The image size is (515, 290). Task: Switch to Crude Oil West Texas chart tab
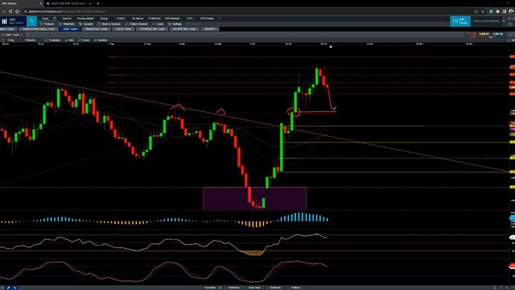tap(39, 29)
